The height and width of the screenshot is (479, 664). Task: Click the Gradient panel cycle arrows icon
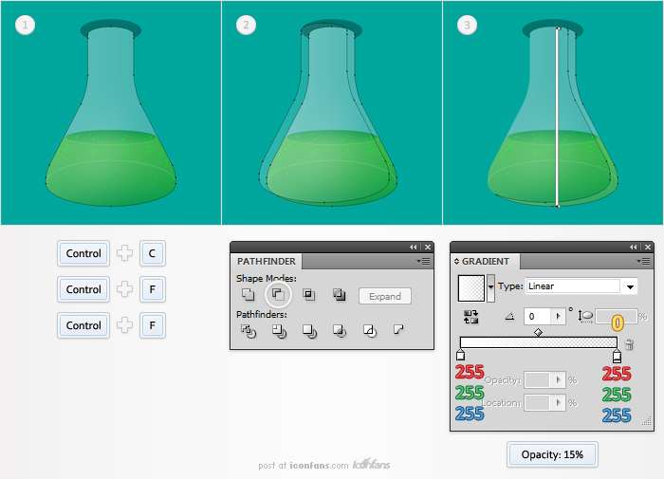456,261
